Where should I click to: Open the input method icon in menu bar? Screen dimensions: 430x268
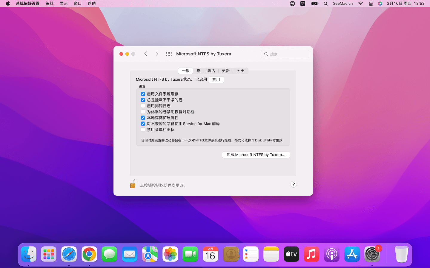[x=303, y=4]
